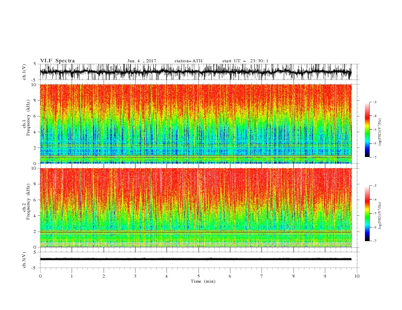Viewport: 402px width, 310px height.
Task: Click the 'station=ATH' label
Action: pos(188,61)
